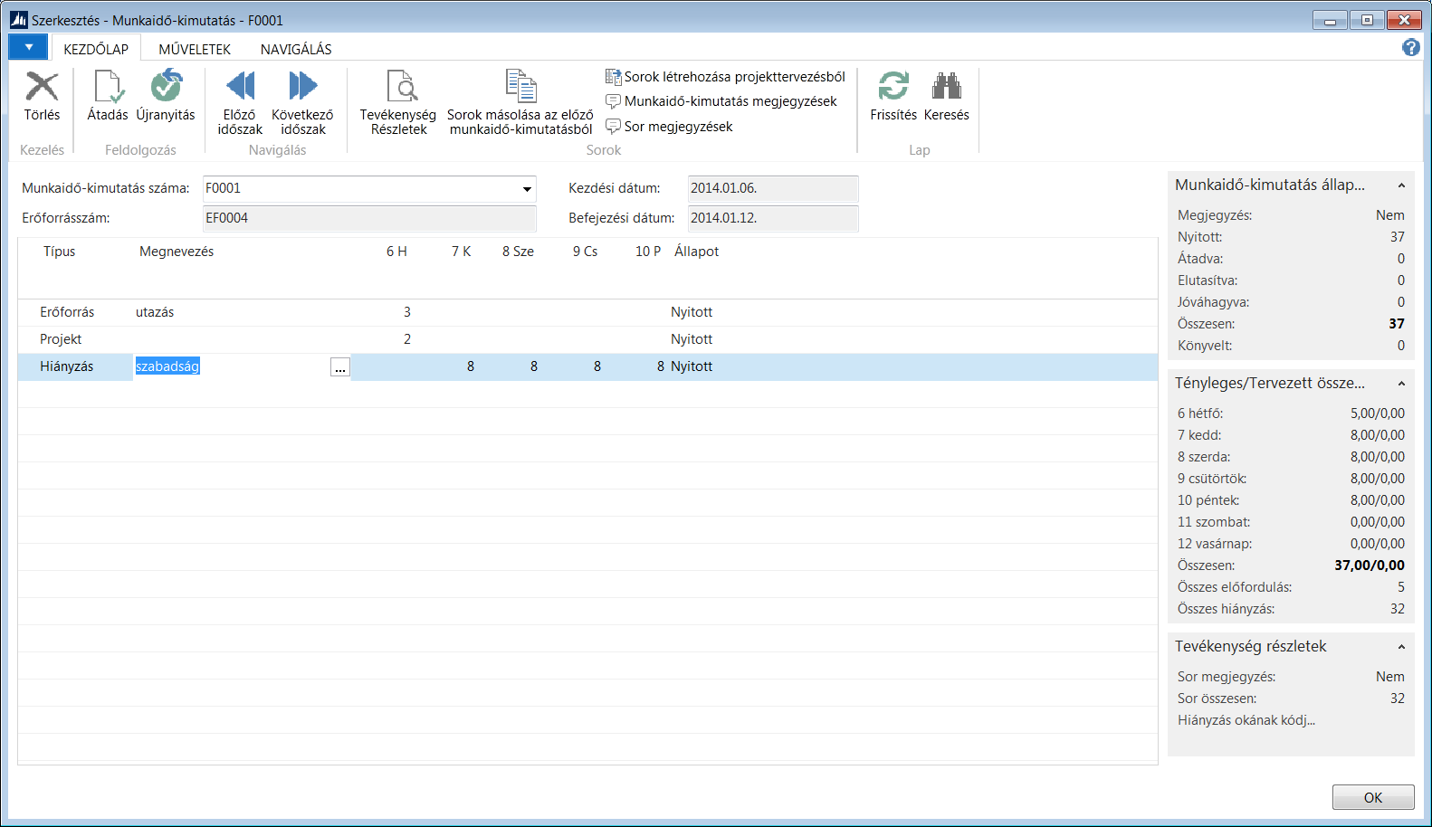Switch to the KEZDŐLAP tab
This screenshot has width=1432, height=827.
coord(96,49)
